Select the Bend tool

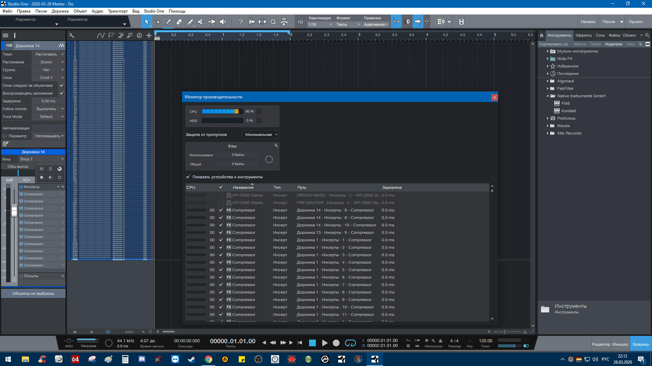[x=212, y=22]
